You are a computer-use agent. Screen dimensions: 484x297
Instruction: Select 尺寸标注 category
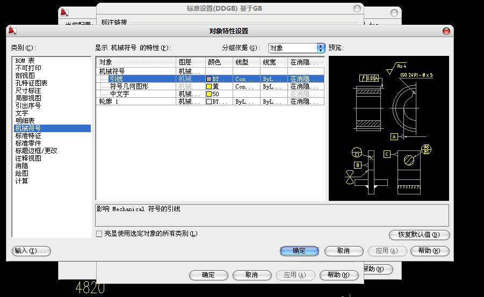click(28, 90)
